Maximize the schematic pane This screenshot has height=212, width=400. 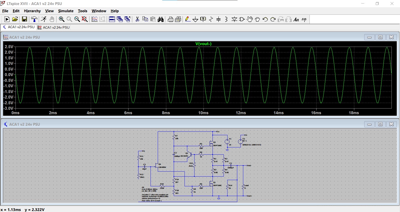380,124
